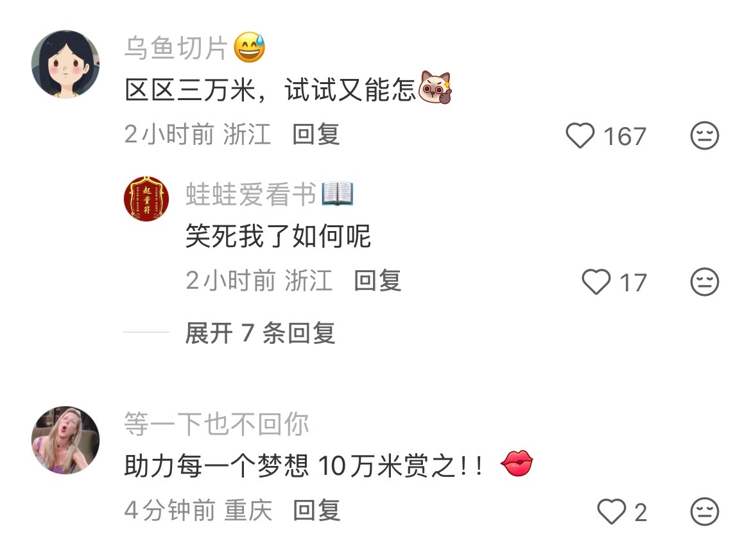Select comment text 笑死我了如何呢
The height and width of the screenshot is (541, 751).
point(279,236)
